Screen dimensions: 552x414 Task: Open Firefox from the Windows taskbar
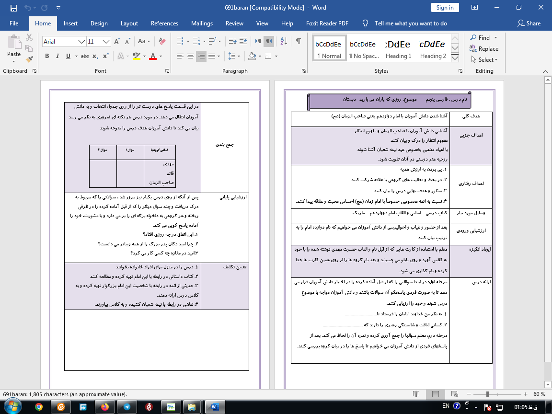105,406
